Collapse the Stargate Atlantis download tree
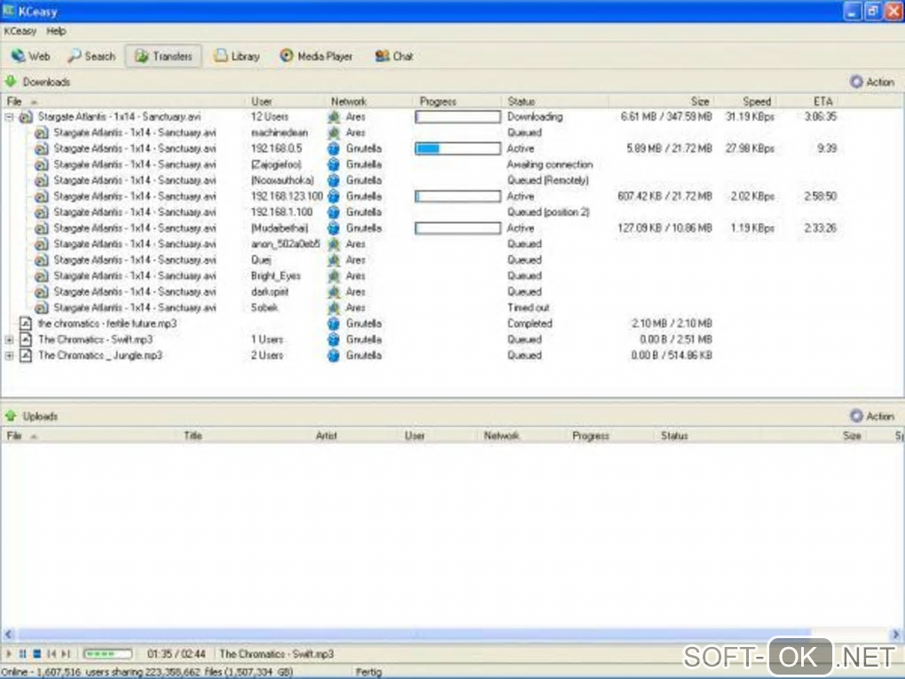This screenshot has width=905, height=679. click(x=9, y=117)
